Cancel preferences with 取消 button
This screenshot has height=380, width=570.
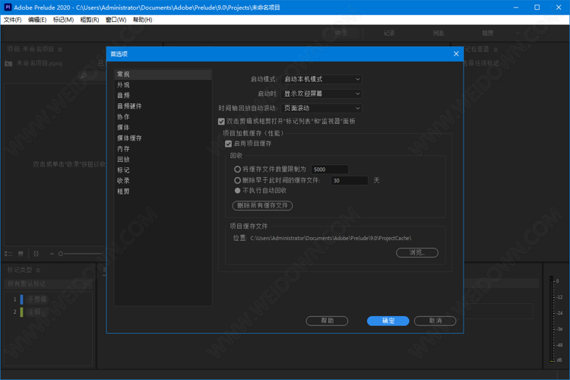(435, 321)
